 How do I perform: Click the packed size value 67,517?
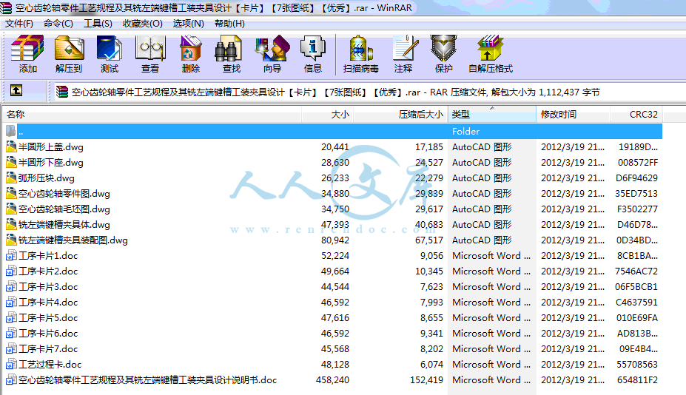coord(429,240)
